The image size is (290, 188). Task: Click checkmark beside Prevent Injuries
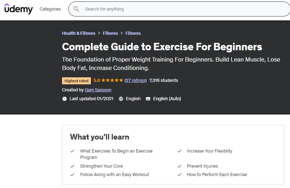180,166
